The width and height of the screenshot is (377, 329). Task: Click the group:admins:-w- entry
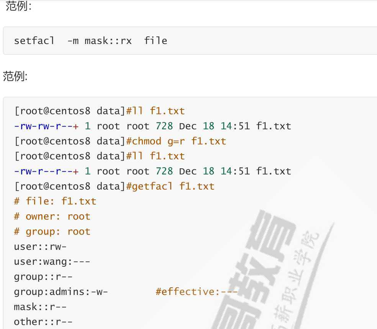click(61, 292)
